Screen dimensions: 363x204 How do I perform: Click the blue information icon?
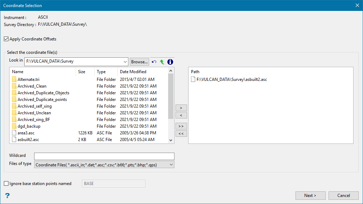click(x=170, y=62)
